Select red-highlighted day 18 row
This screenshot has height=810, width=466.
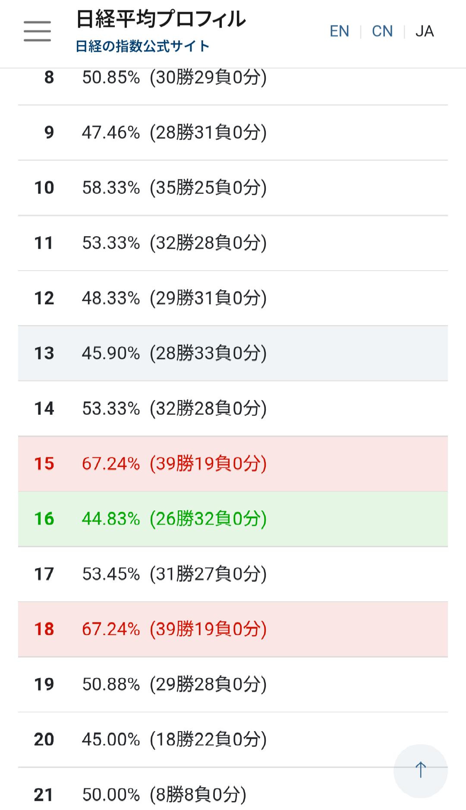click(233, 629)
